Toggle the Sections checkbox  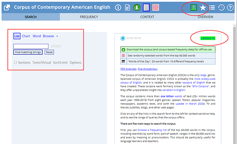(x=15, y=62)
